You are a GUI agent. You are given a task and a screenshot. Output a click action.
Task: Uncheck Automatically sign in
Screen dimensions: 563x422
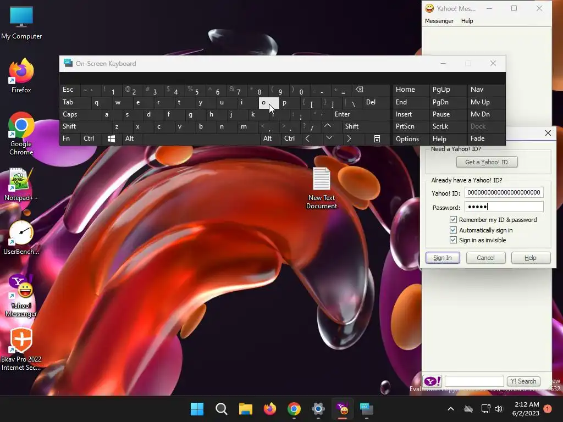[453, 230]
